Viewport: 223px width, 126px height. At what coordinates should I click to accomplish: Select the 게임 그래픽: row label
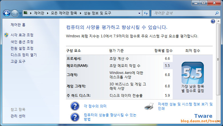point(76,86)
